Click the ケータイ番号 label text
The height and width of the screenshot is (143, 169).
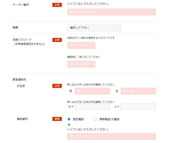pyautogui.click(x=21, y=5)
